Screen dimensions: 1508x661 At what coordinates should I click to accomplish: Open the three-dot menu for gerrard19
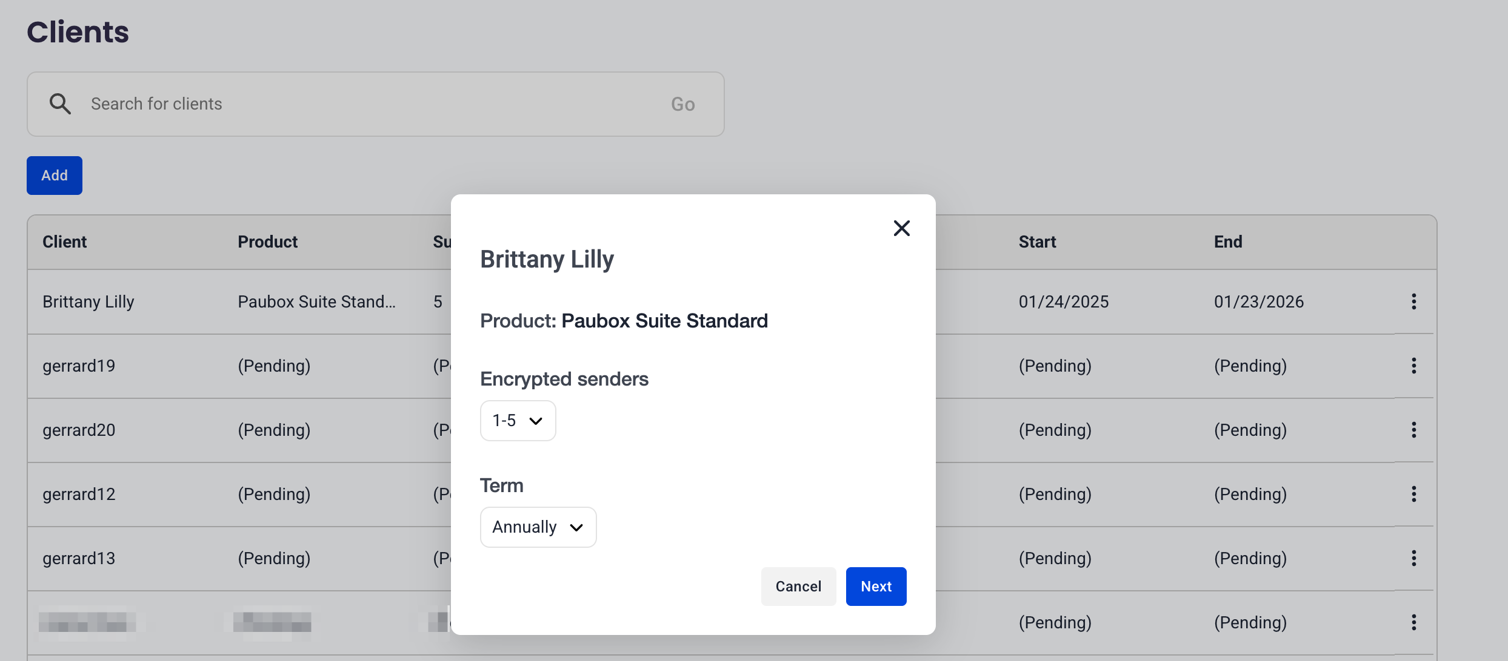click(1413, 366)
